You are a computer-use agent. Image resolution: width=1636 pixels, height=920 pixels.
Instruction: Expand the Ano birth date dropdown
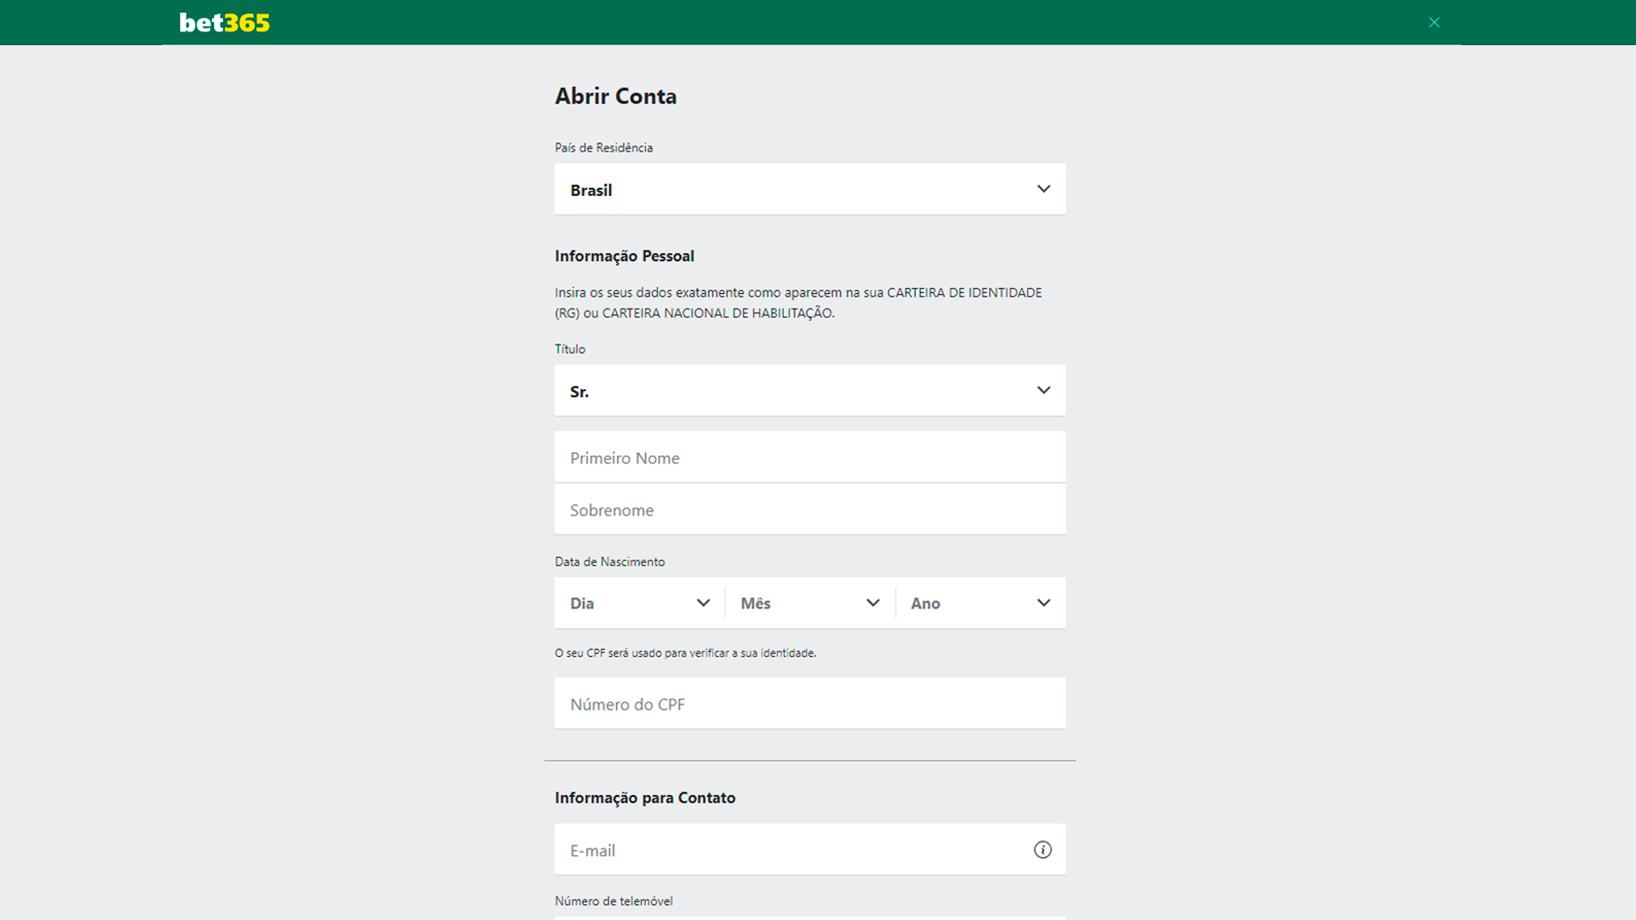pyautogui.click(x=981, y=603)
